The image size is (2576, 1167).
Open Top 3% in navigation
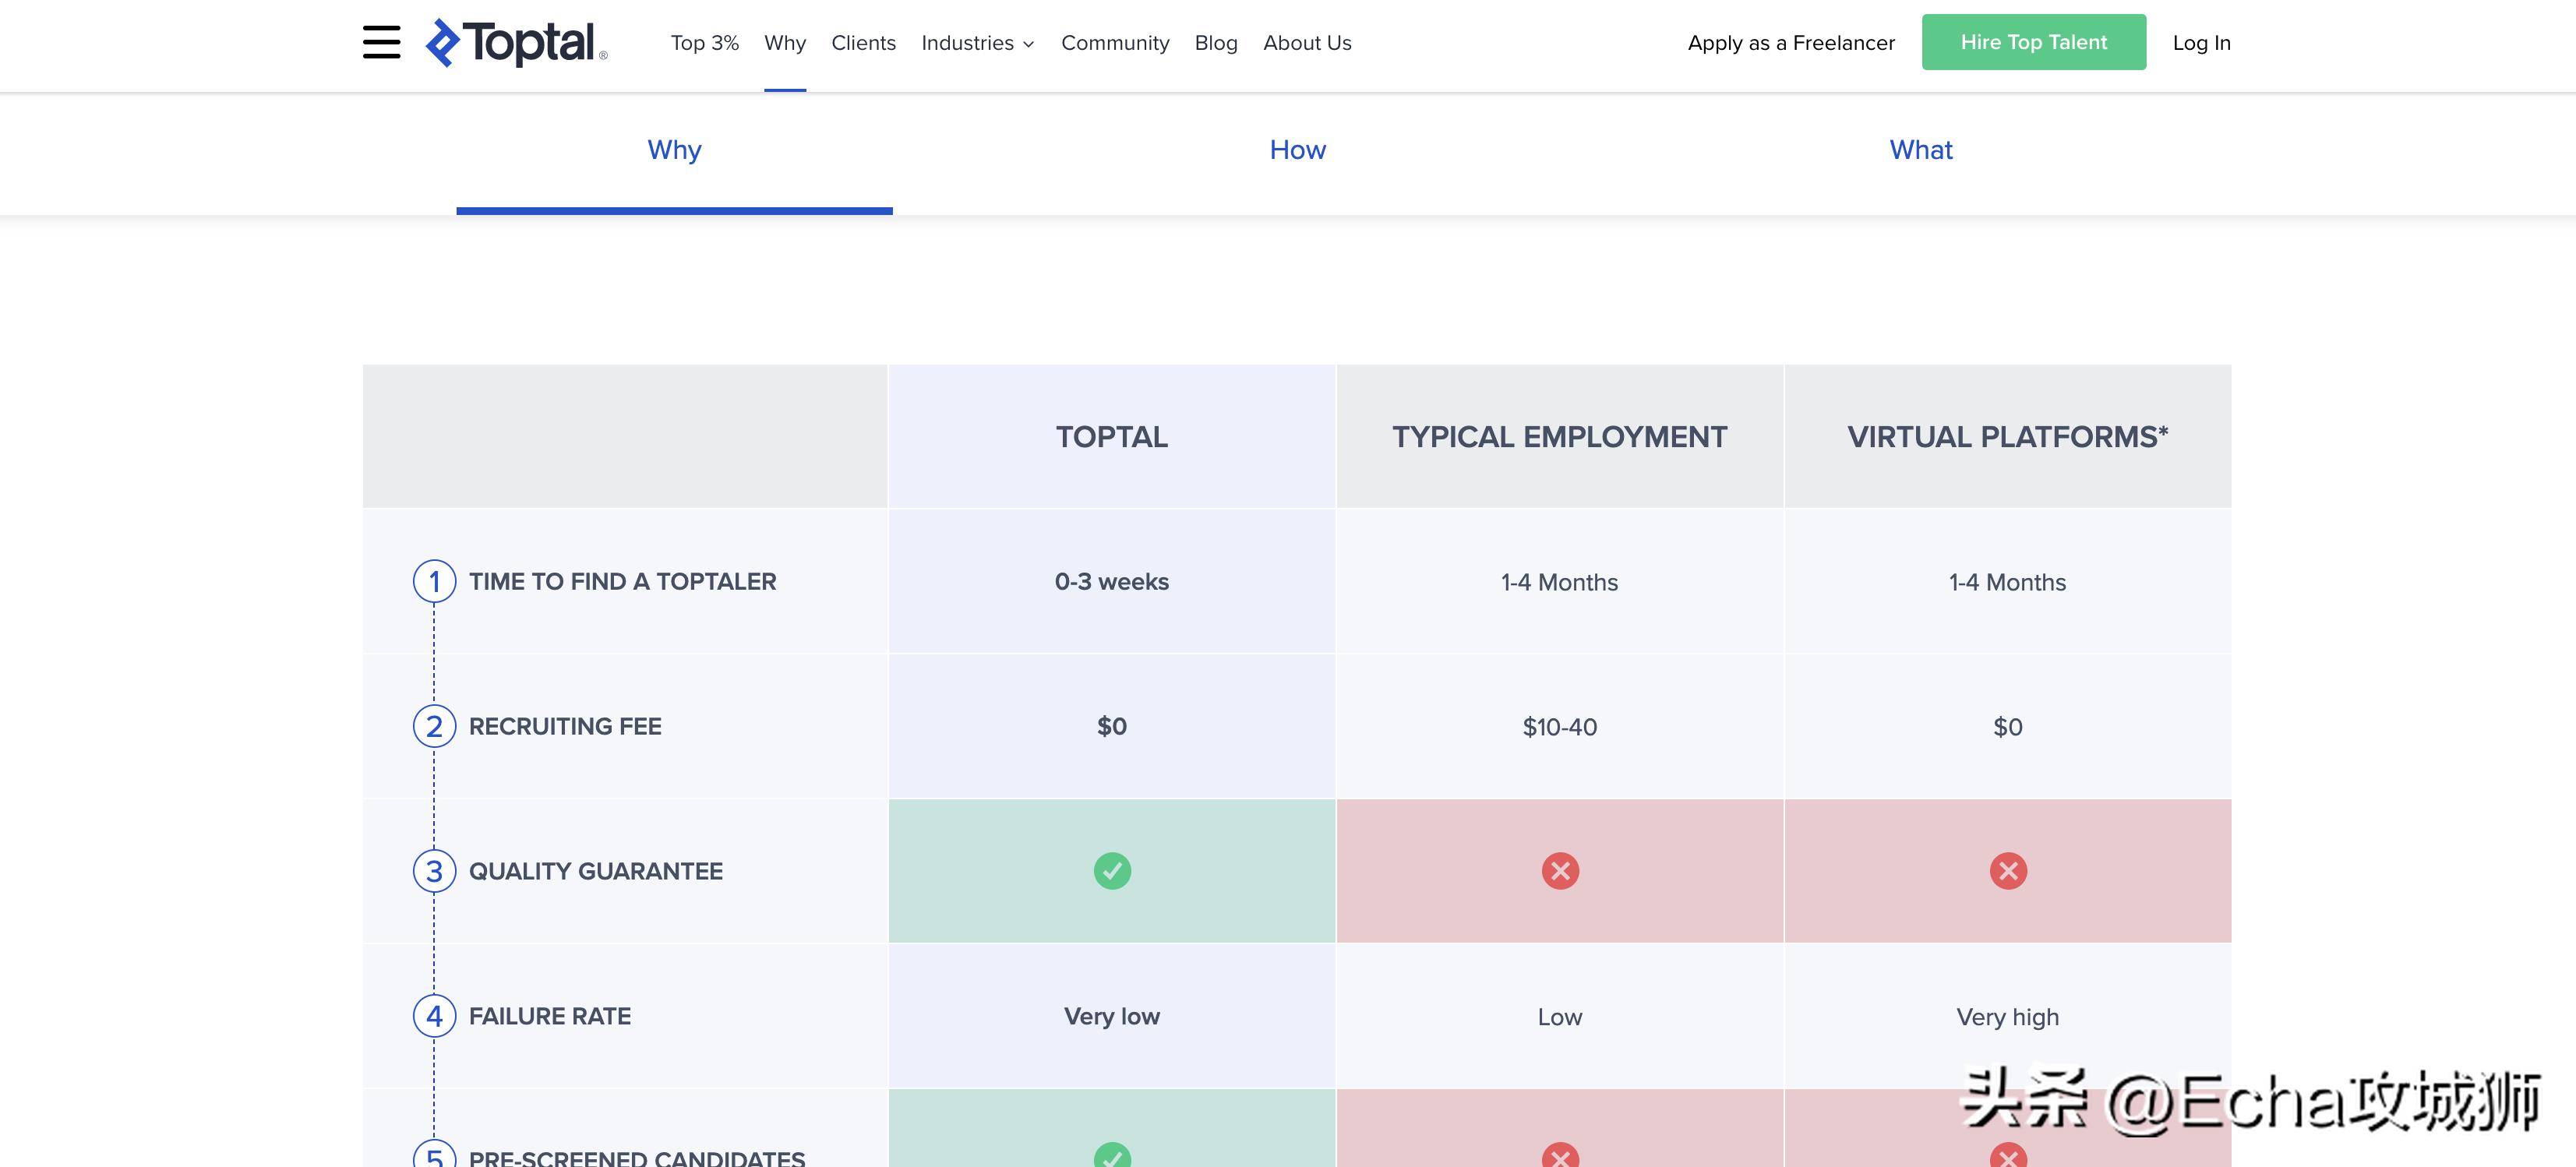tap(704, 43)
